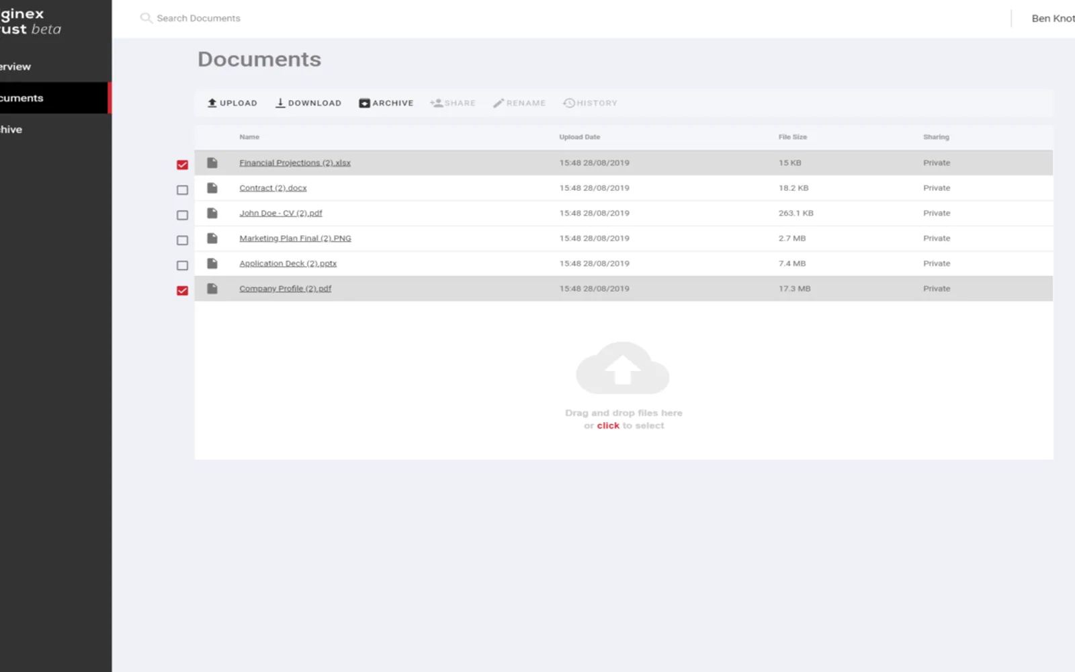Viewport: 1075px width, 672px height.
Task: Click the Upload Date column header
Action: [580, 137]
